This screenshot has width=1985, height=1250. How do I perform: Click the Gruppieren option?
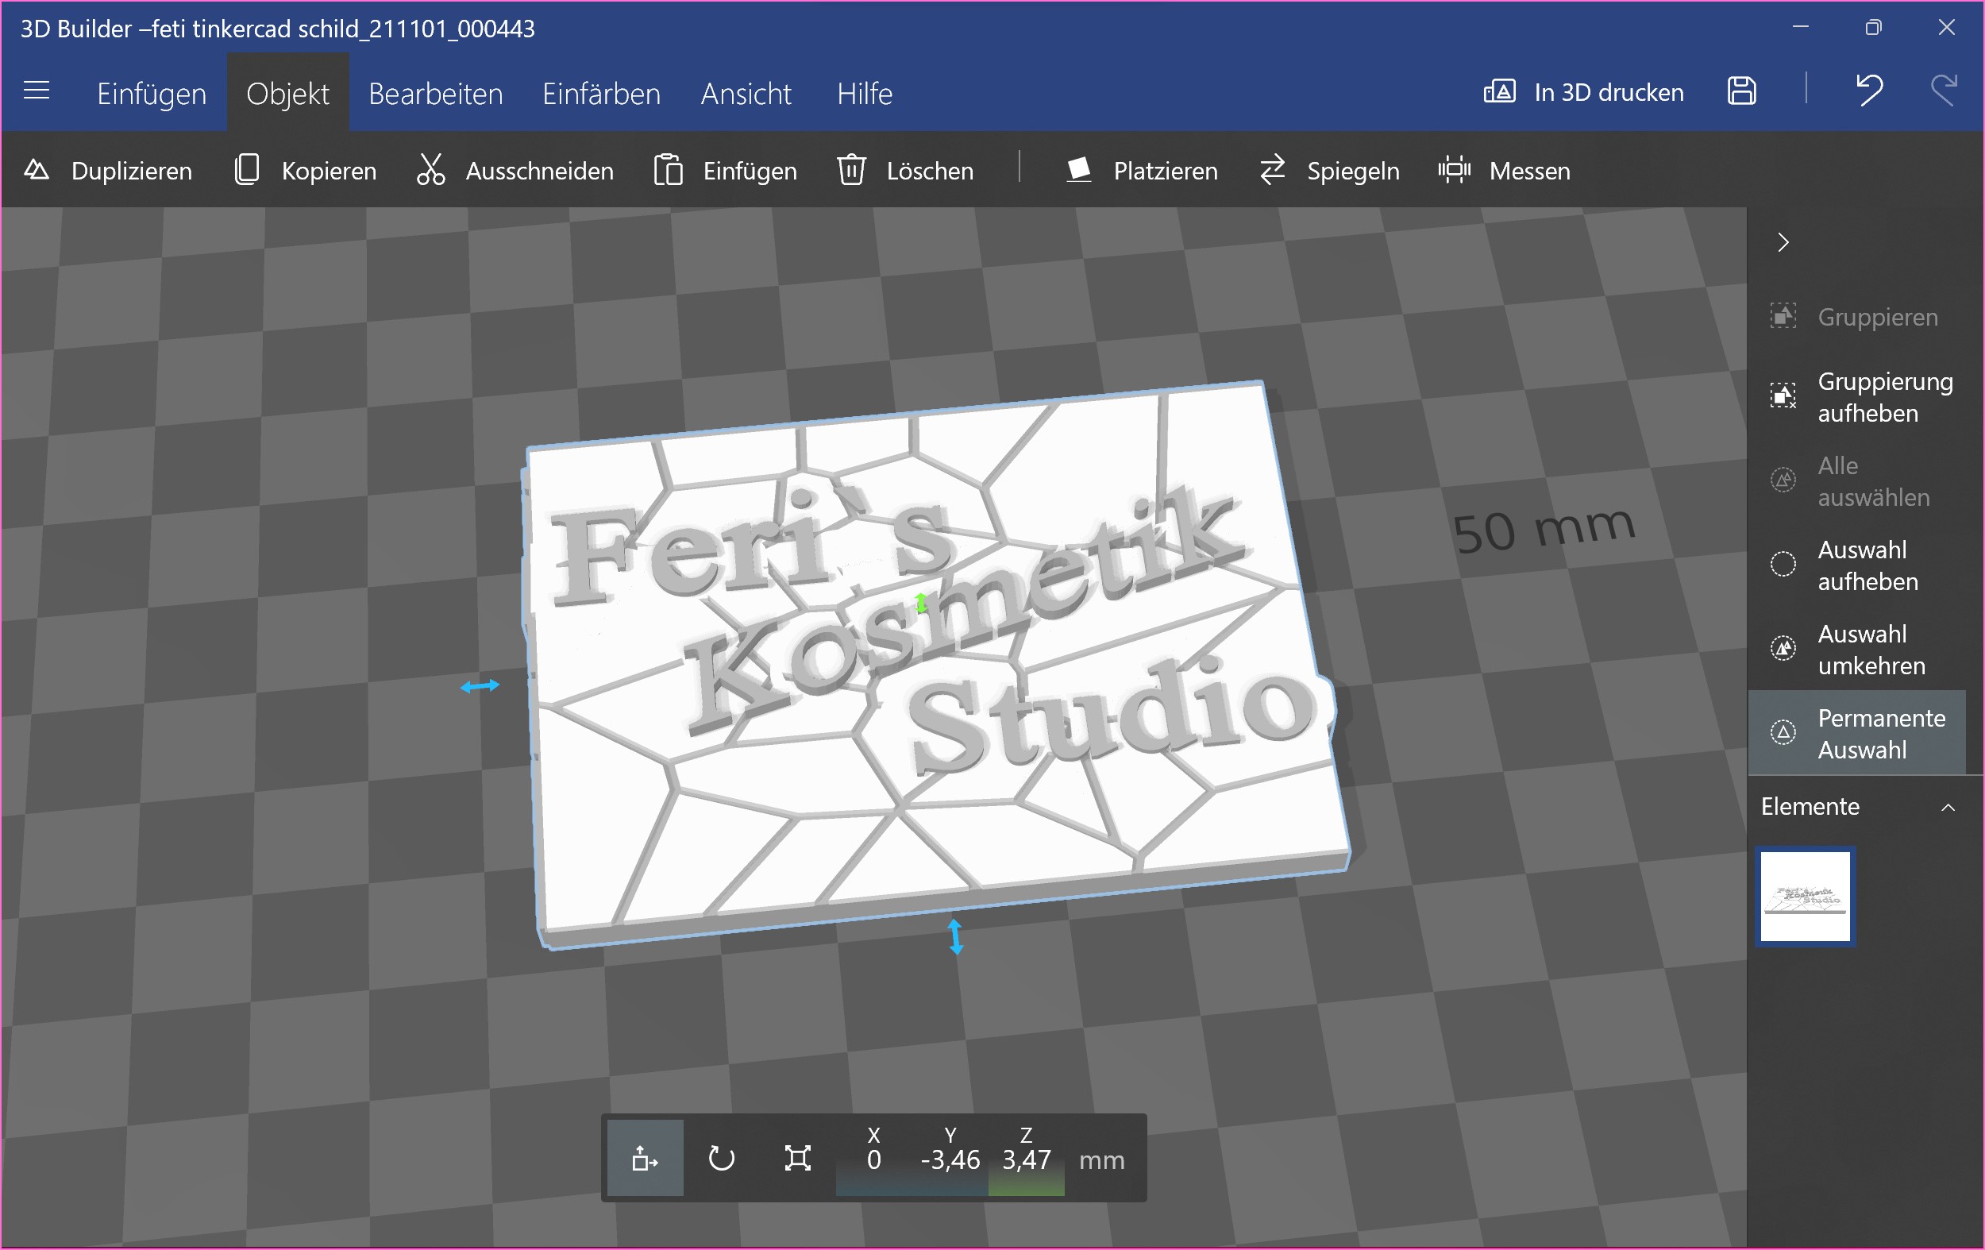pyautogui.click(x=1859, y=317)
